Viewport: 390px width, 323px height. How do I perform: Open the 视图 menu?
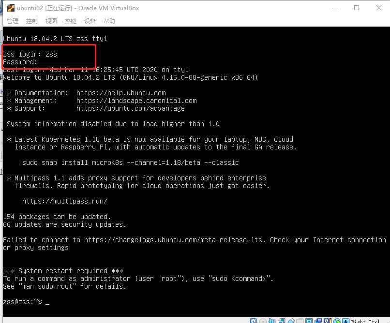pos(51,21)
